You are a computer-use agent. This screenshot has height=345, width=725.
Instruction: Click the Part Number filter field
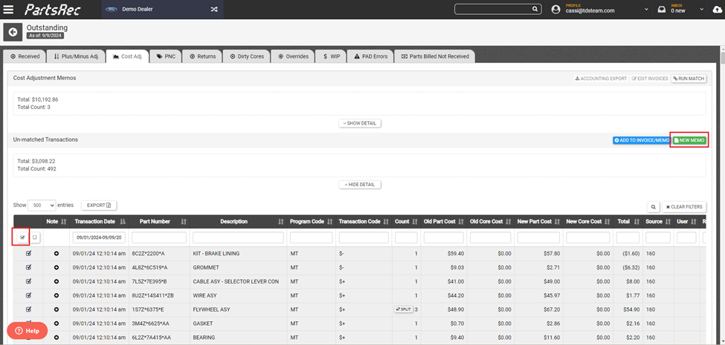point(159,237)
